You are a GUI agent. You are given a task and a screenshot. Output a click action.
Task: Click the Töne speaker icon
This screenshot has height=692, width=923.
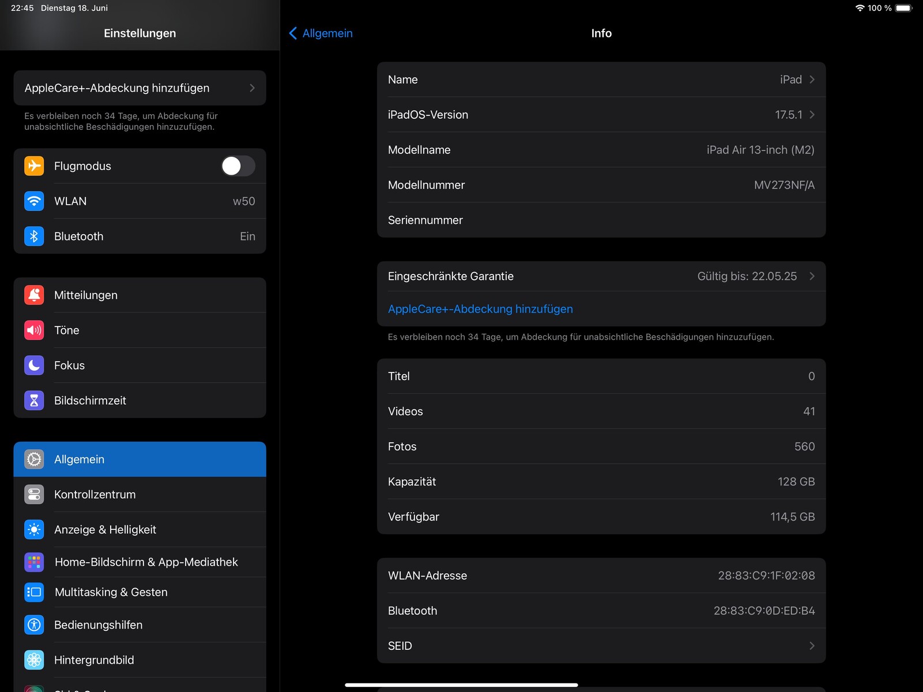34,330
